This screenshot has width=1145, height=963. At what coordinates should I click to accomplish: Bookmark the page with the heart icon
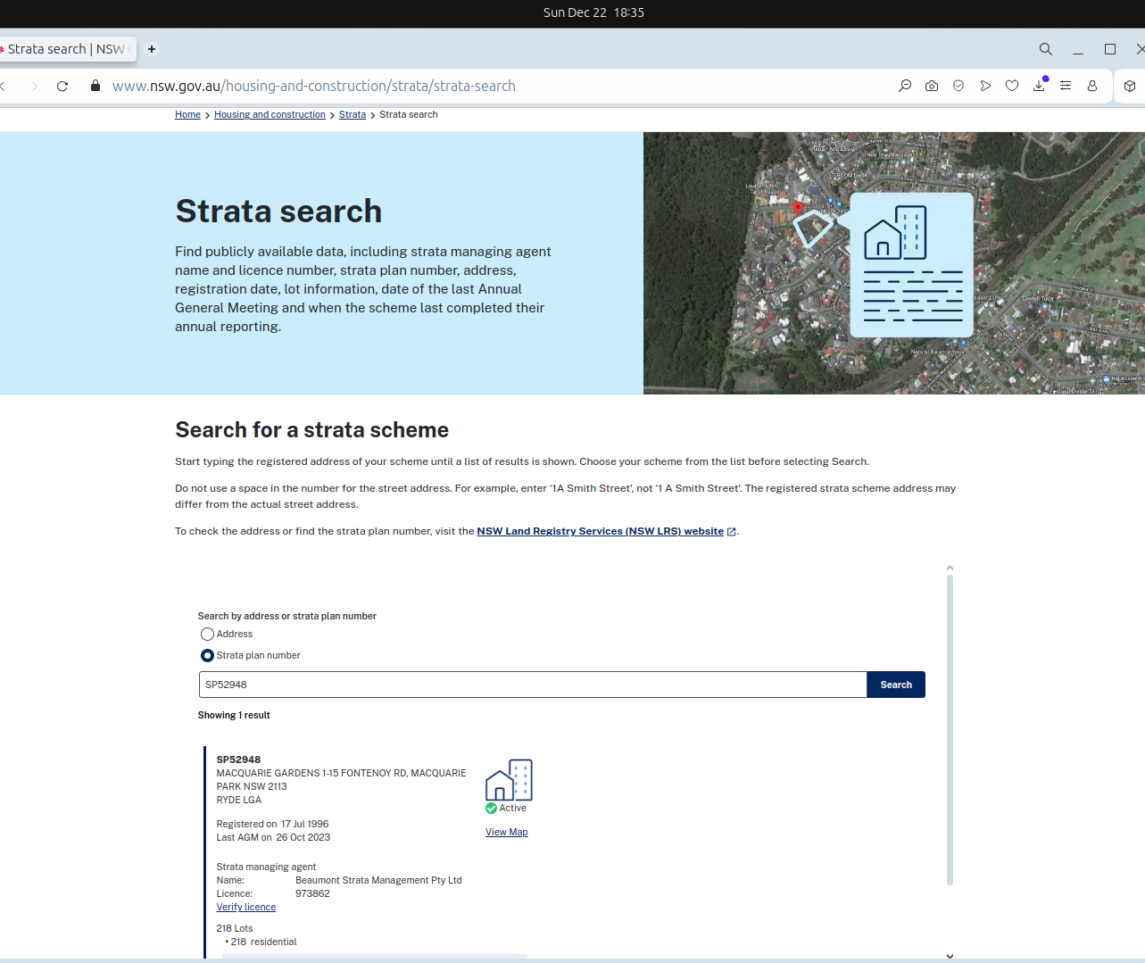[1012, 86]
